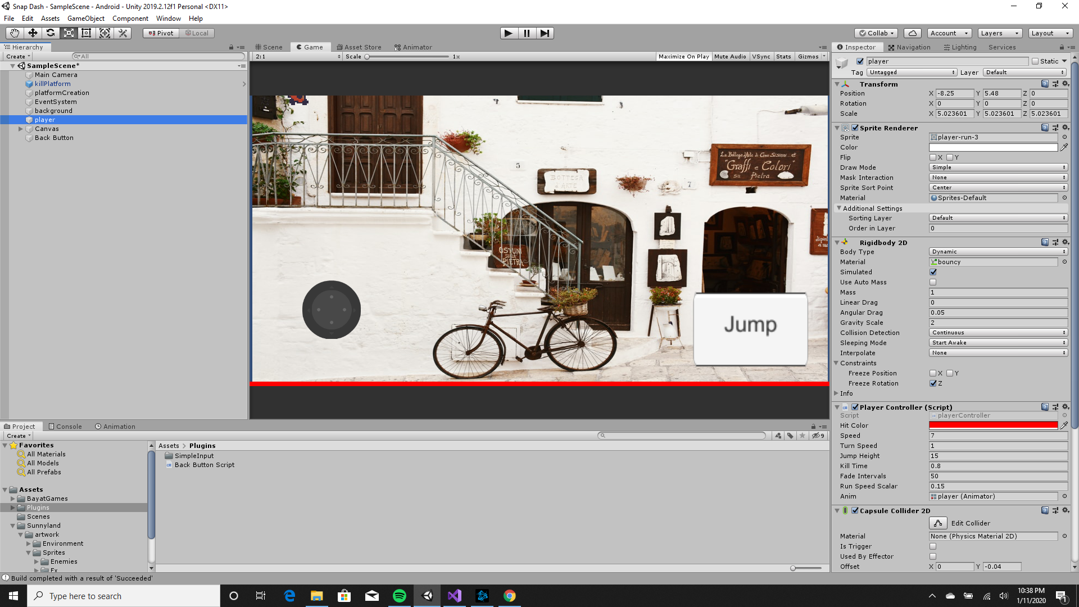The width and height of the screenshot is (1079, 607).
Task: Open the Body Type dropdown
Action: click(x=998, y=252)
